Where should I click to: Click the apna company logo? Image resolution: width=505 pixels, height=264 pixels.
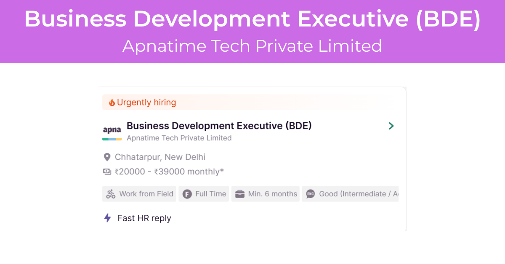click(x=112, y=132)
